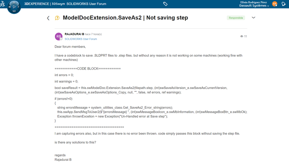Select the compass east quadrant
This screenshot has width=289, height=163.
pyautogui.click(x=19, y=7)
